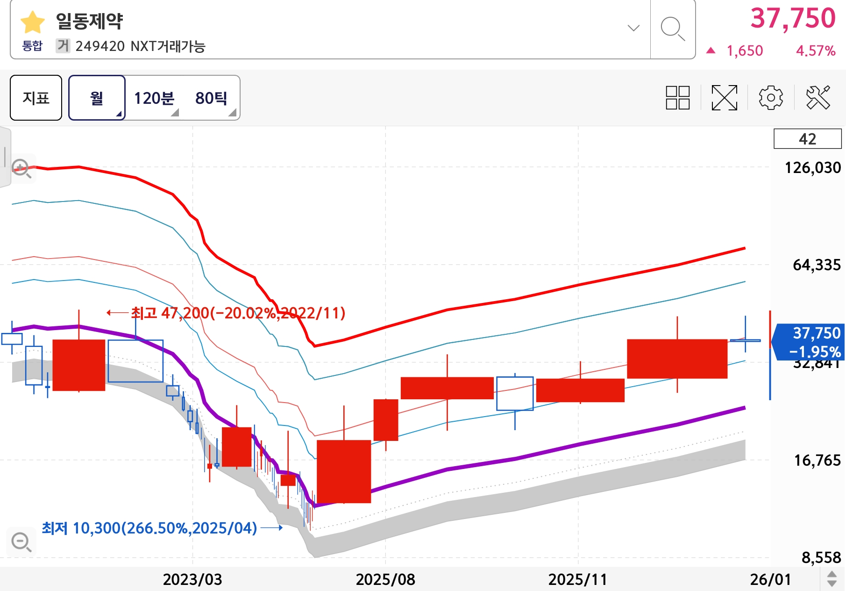Screen dimensions: 846x591
Task: Click the 통합 market label
Action: click(x=32, y=46)
